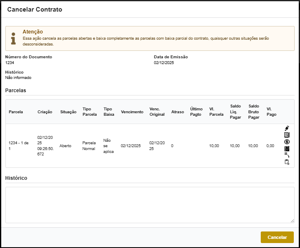
Task: Click the Histórico text area resize handle
Action: 293,221
